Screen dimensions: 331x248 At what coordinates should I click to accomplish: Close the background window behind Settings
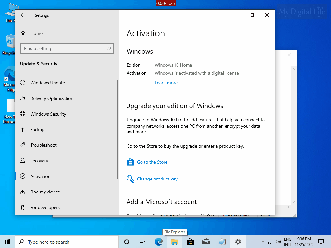289,55
